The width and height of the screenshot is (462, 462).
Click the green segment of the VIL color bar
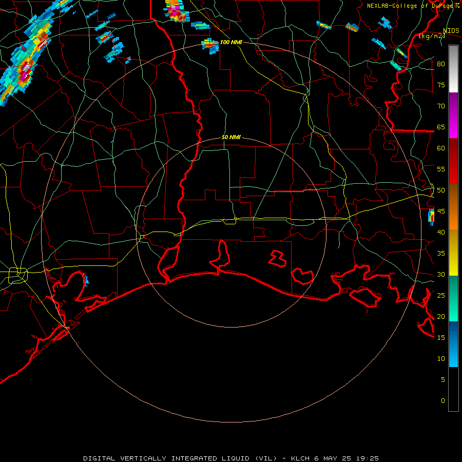tap(453, 298)
